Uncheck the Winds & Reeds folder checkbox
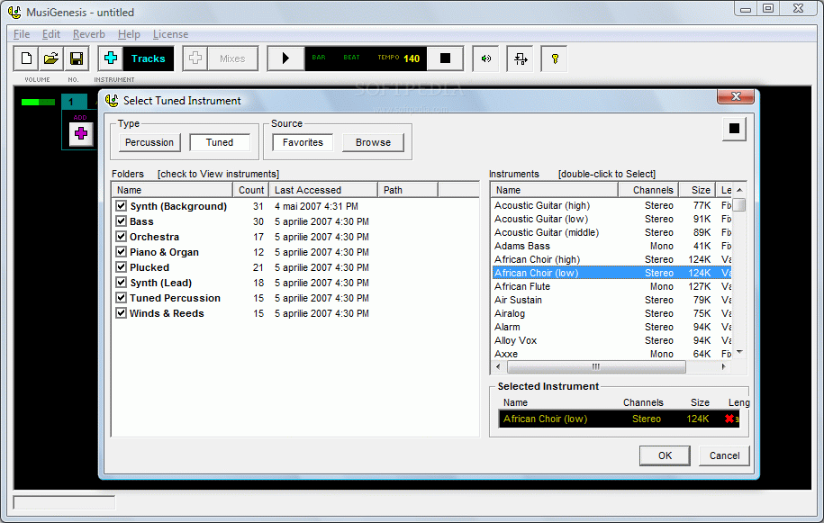 pyautogui.click(x=122, y=312)
